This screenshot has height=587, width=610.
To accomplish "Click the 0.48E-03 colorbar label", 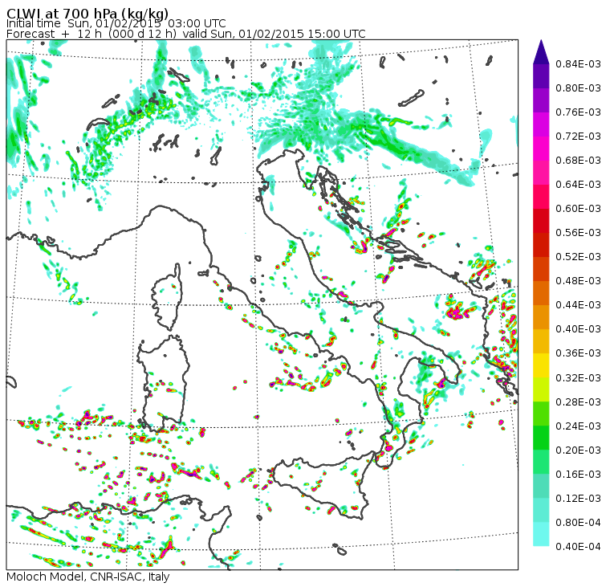I will 578,281.
